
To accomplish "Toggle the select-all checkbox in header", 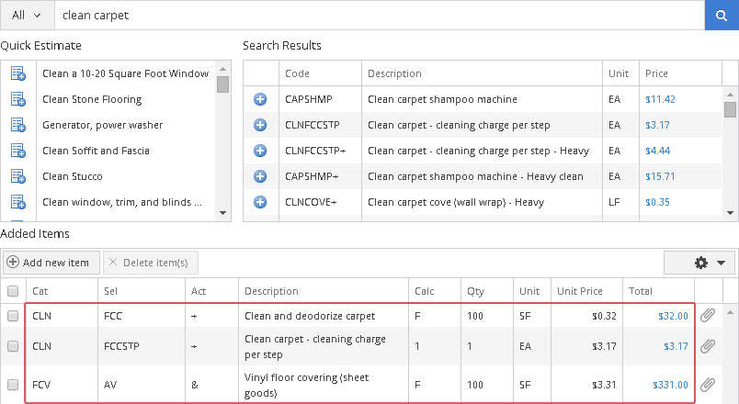I will (13, 291).
